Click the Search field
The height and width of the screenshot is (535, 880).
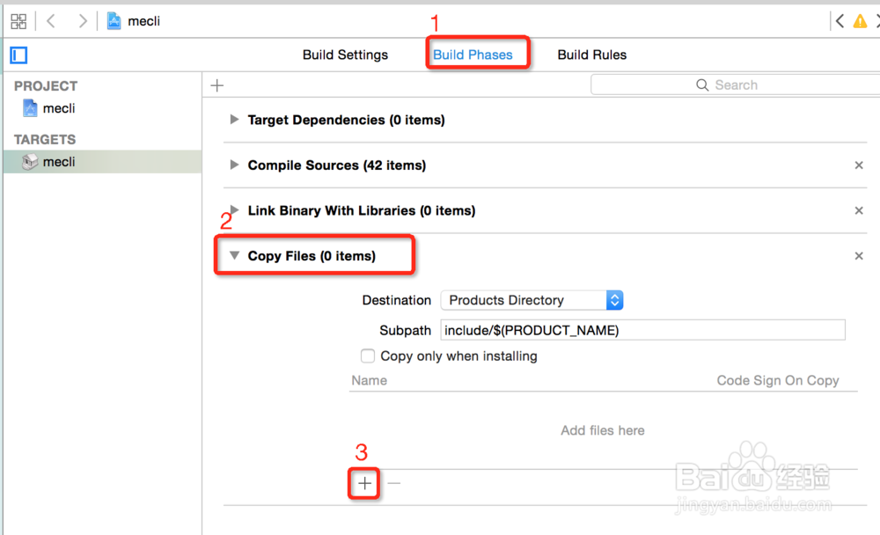[735, 85]
